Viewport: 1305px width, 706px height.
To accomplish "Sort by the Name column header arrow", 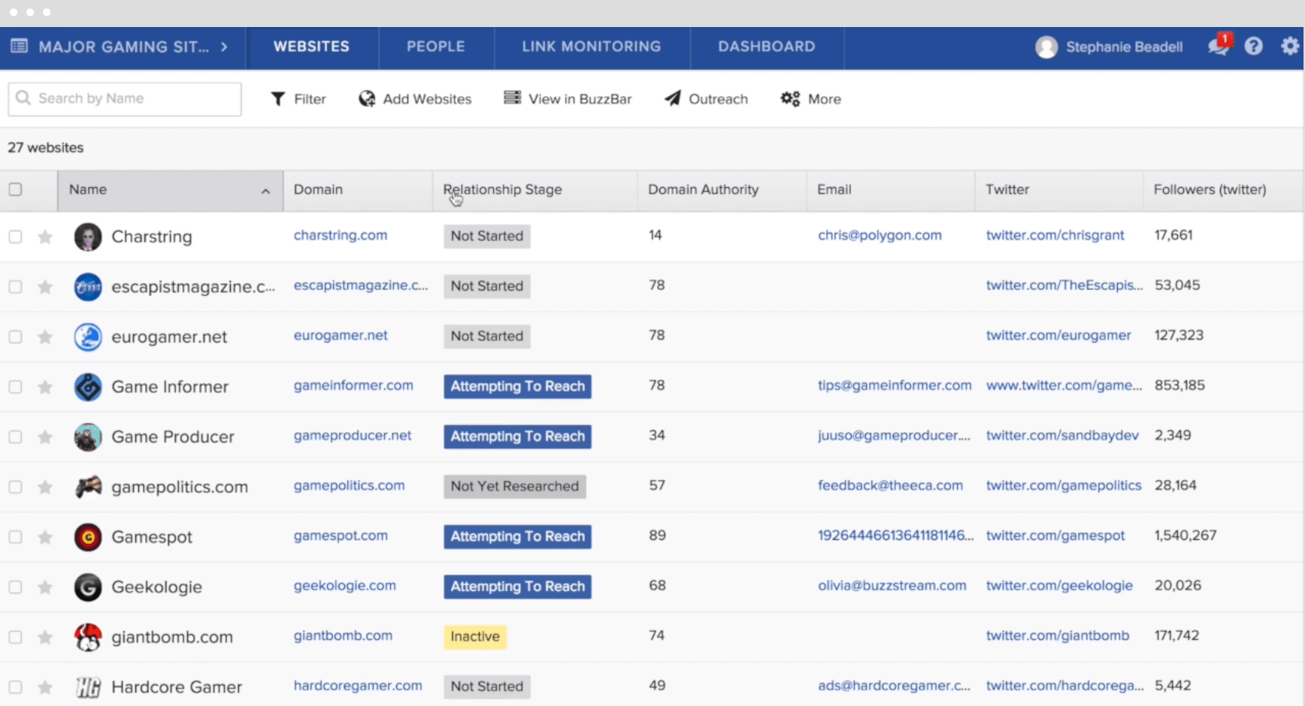I will click(265, 192).
